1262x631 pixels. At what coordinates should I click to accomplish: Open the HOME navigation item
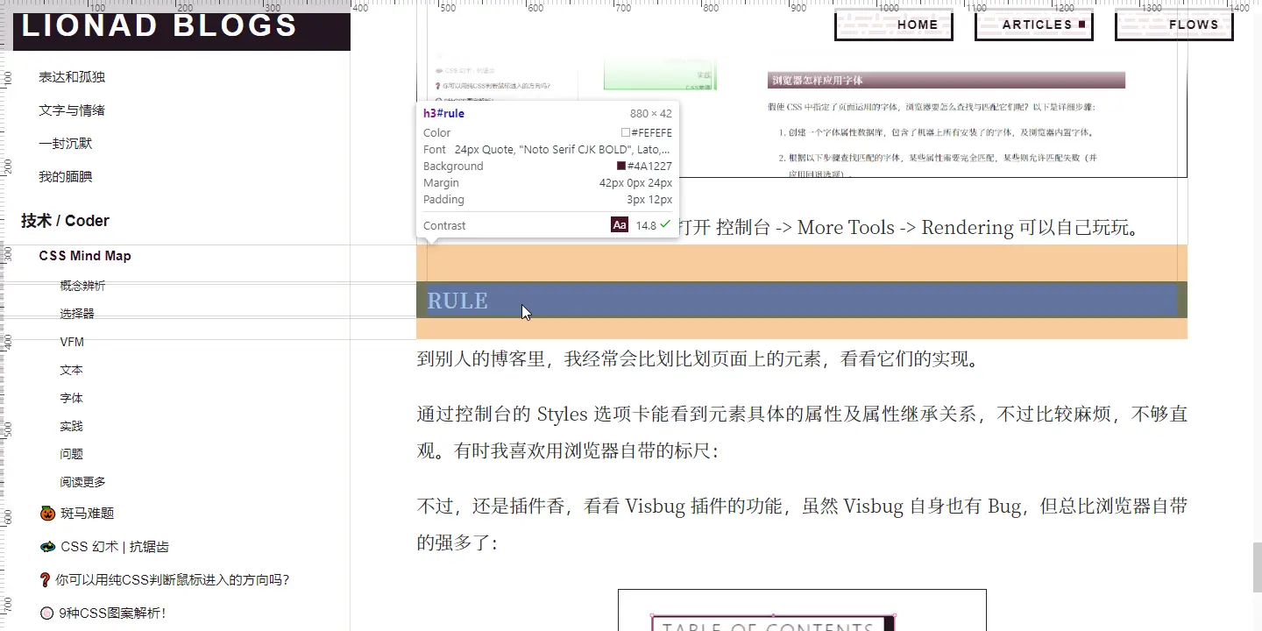(918, 25)
